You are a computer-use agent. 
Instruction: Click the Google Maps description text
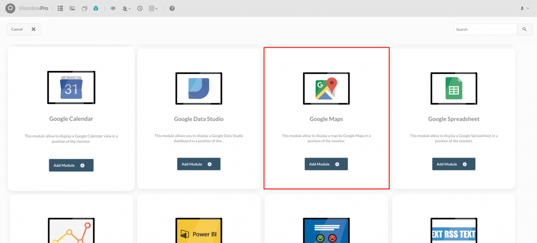326,138
